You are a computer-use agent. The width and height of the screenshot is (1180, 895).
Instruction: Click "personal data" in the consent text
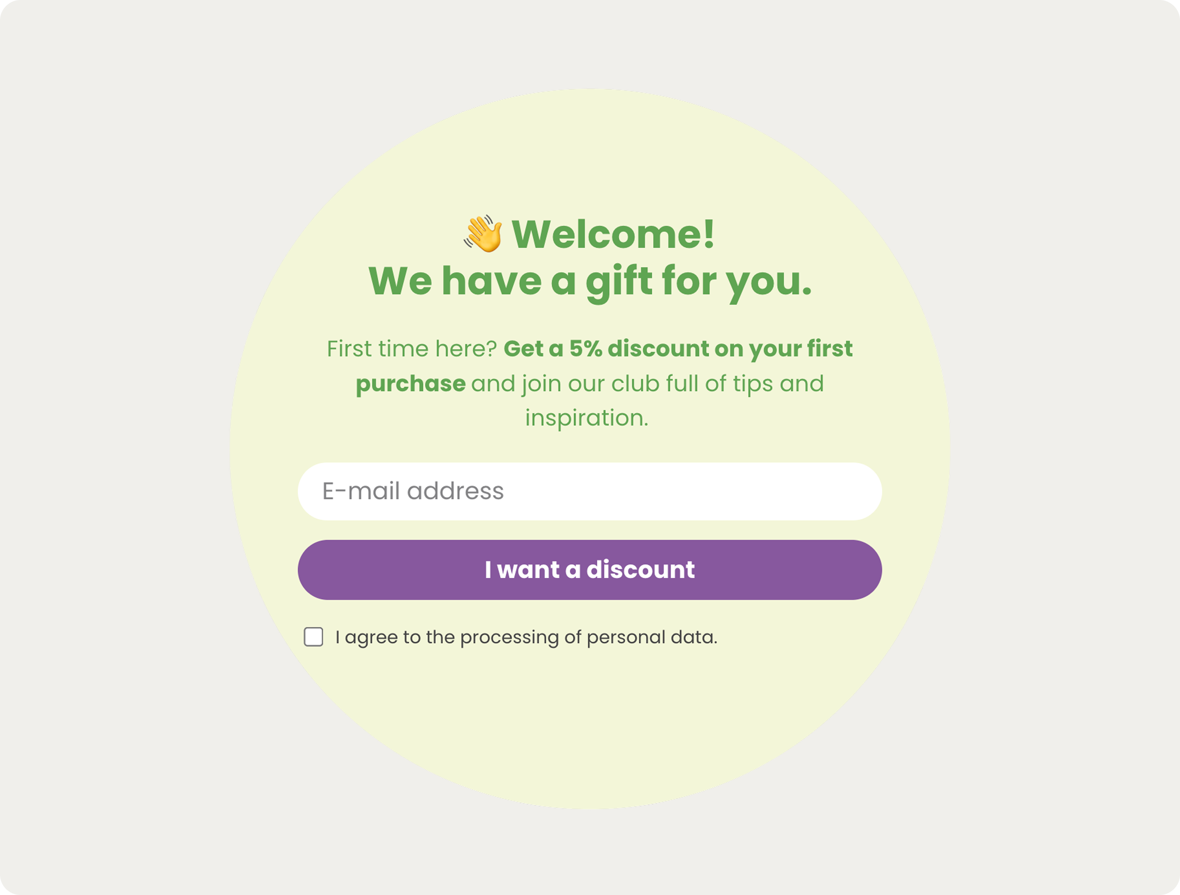(x=651, y=637)
